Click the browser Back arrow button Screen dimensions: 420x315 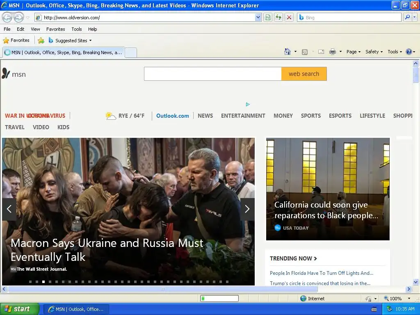coord(7,17)
